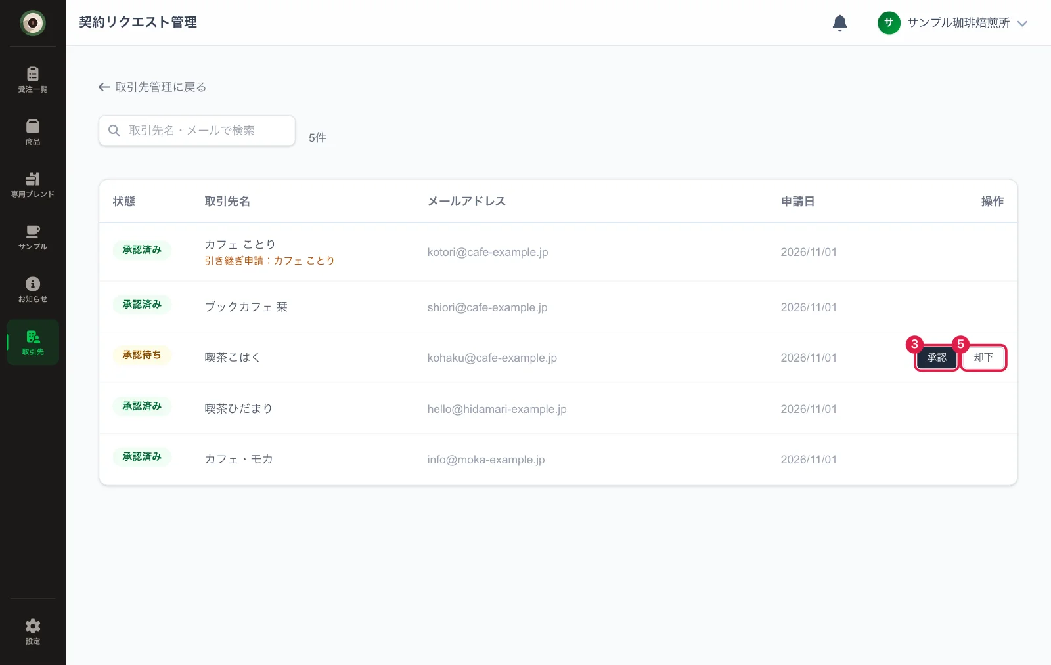The width and height of the screenshot is (1051, 665).
Task: Click info@moka-example.jp email
Action: pos(486,460)
